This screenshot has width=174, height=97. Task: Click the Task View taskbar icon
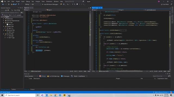pyautogui.click(x=38, y=95)
